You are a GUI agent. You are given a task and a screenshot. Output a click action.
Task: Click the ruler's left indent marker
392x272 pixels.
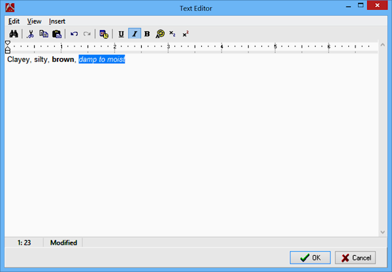point(8,50)
